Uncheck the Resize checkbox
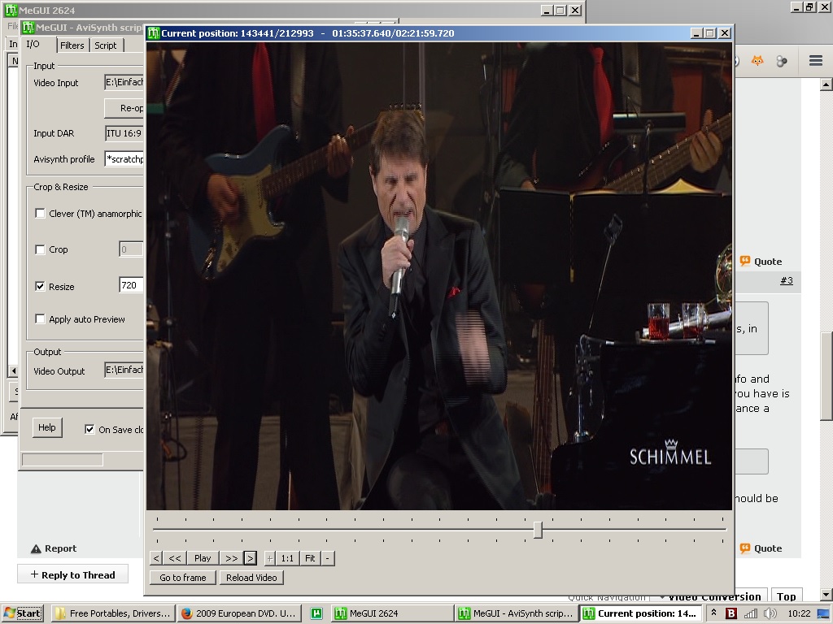This screenshot has width=833, height=624. [x=40, y=287]
